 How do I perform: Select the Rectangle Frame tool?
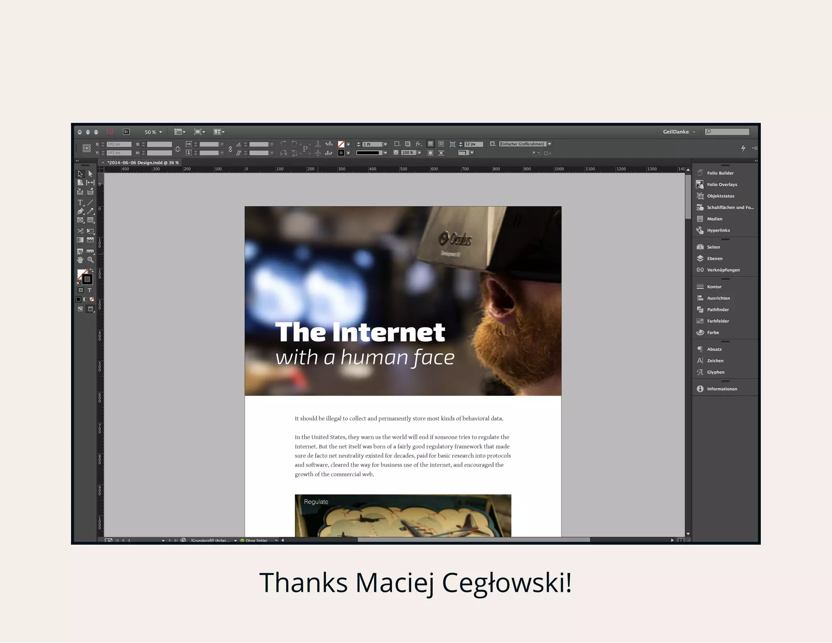coord(80,220)
